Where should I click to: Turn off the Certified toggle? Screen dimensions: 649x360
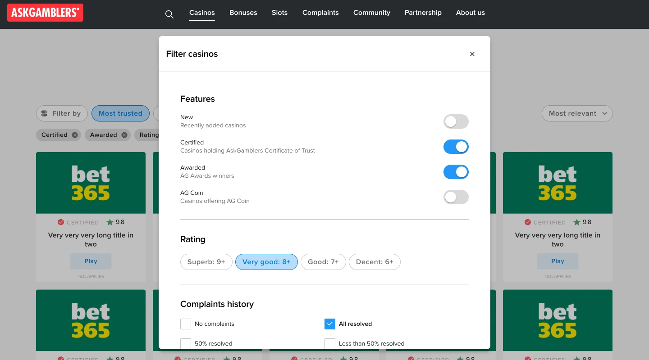456,147
